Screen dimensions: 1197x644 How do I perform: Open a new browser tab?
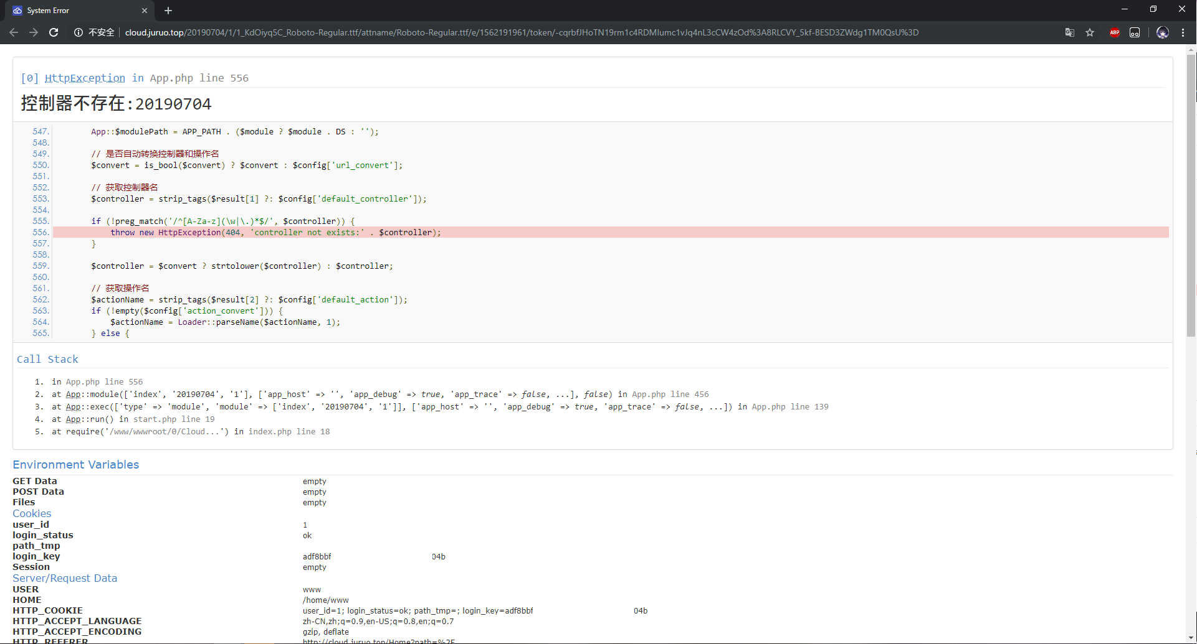[168, 11]
